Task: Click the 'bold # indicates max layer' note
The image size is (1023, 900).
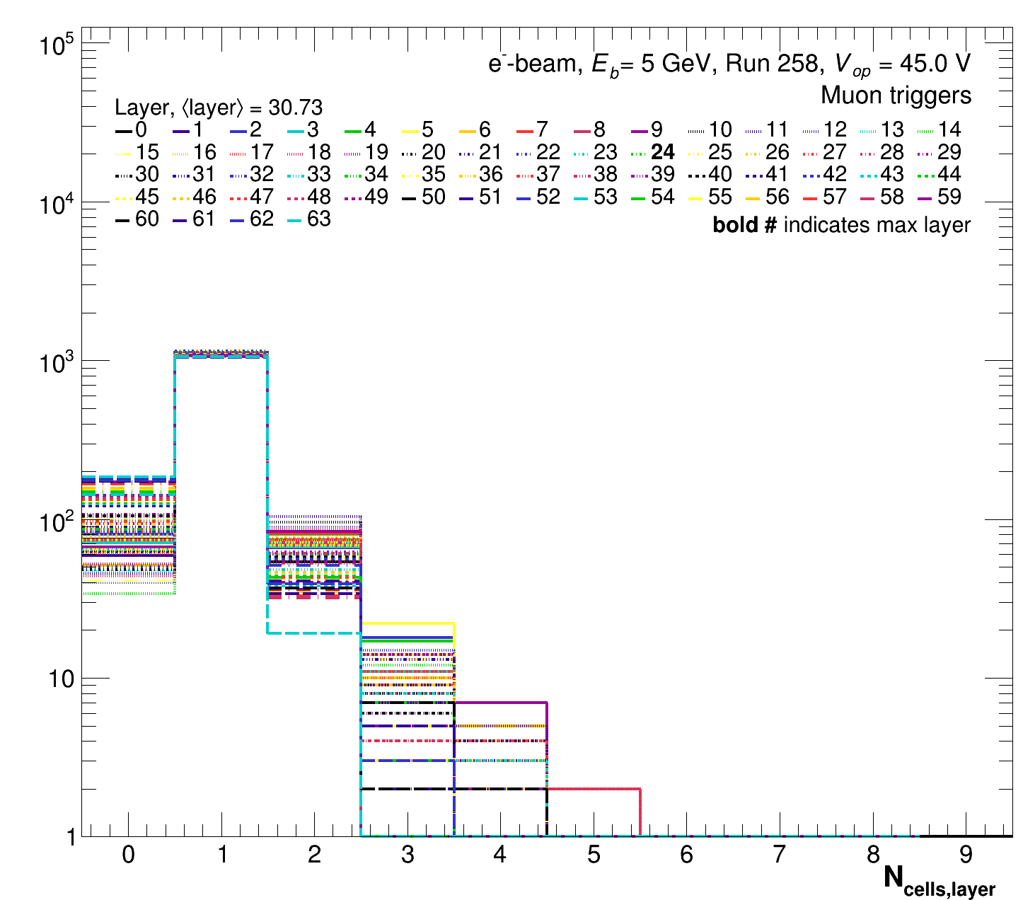Action: (841, 225)
